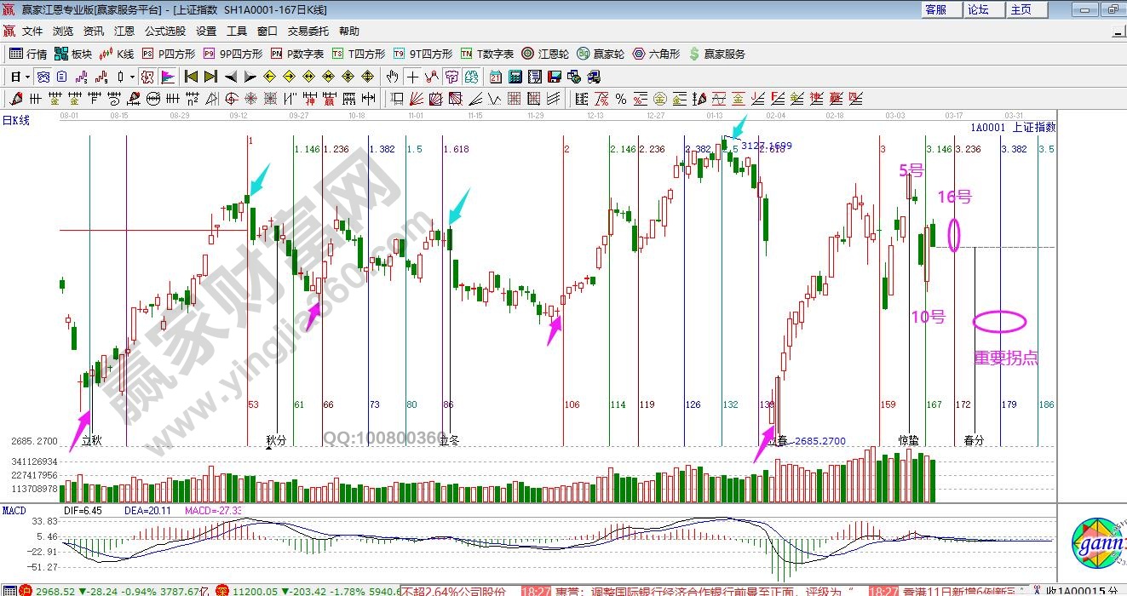Open the 公式选股 menu
Viewport: 1127px width, 596px height.
tap(164, 31)
